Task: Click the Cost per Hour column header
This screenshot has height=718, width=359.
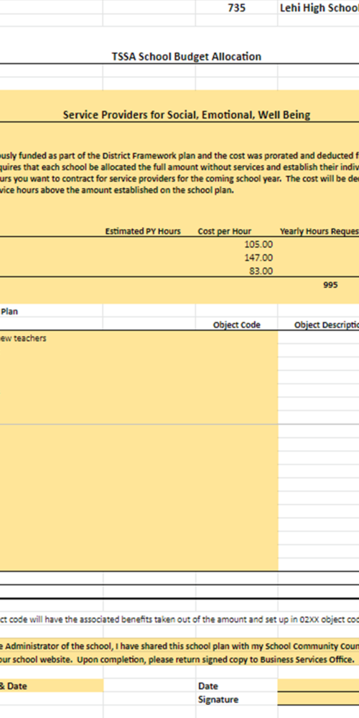Action: [x=224, y=231]
